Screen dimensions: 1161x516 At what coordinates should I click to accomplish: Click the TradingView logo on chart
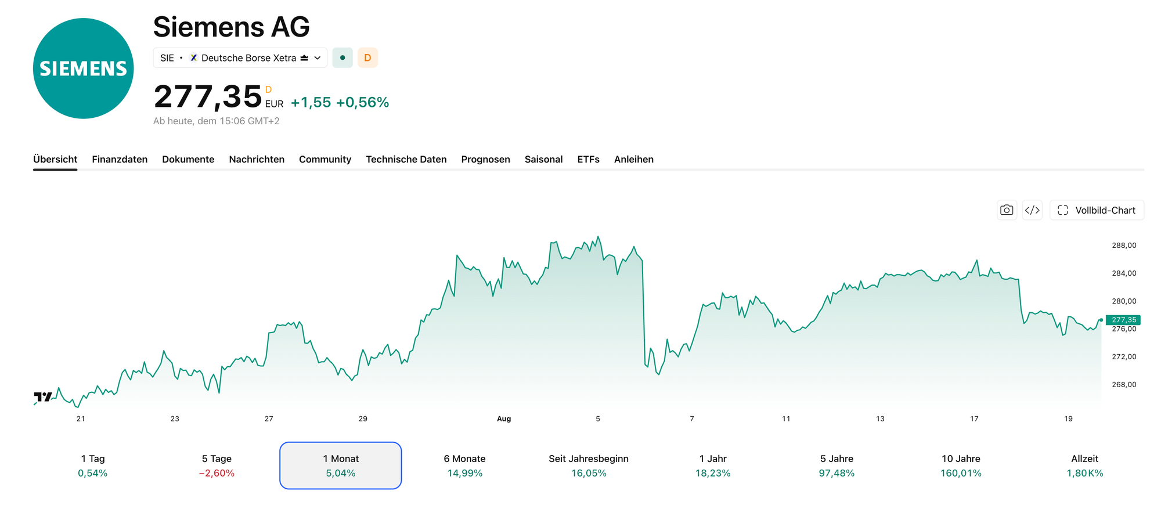point(43,397)
